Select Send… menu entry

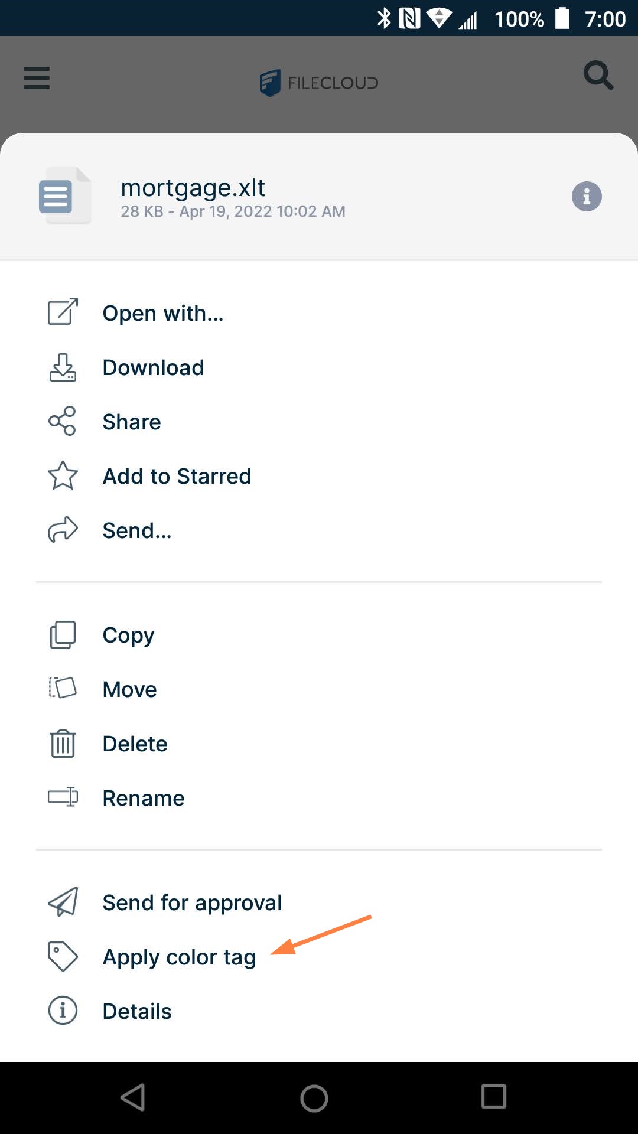pyautogui.click(x=137, y=530)
